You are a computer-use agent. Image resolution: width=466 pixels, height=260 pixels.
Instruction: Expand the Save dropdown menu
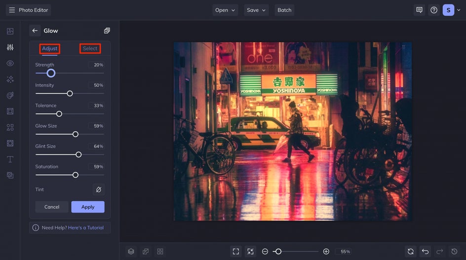point(256,10)
